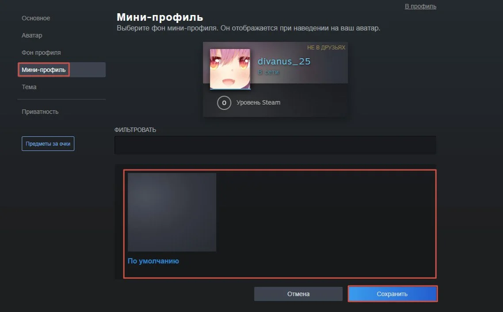Viewport: 503px width, 312px height.
Task: Open the Тема settings section
Action: pyautogui.click(x=29, y=87)
